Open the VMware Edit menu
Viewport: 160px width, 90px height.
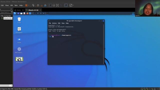click(2, 5)
